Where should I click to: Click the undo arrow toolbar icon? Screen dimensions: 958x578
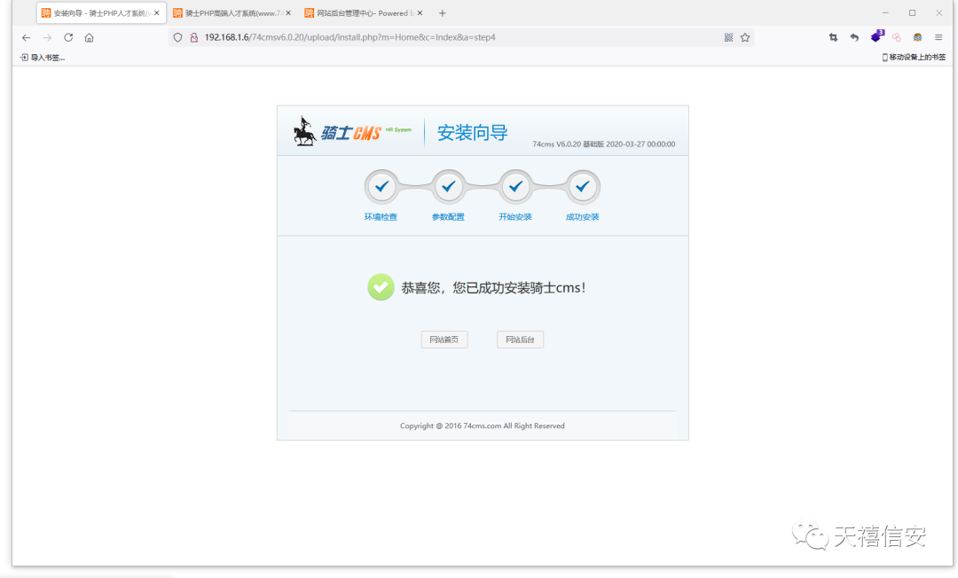coord(855,38)
